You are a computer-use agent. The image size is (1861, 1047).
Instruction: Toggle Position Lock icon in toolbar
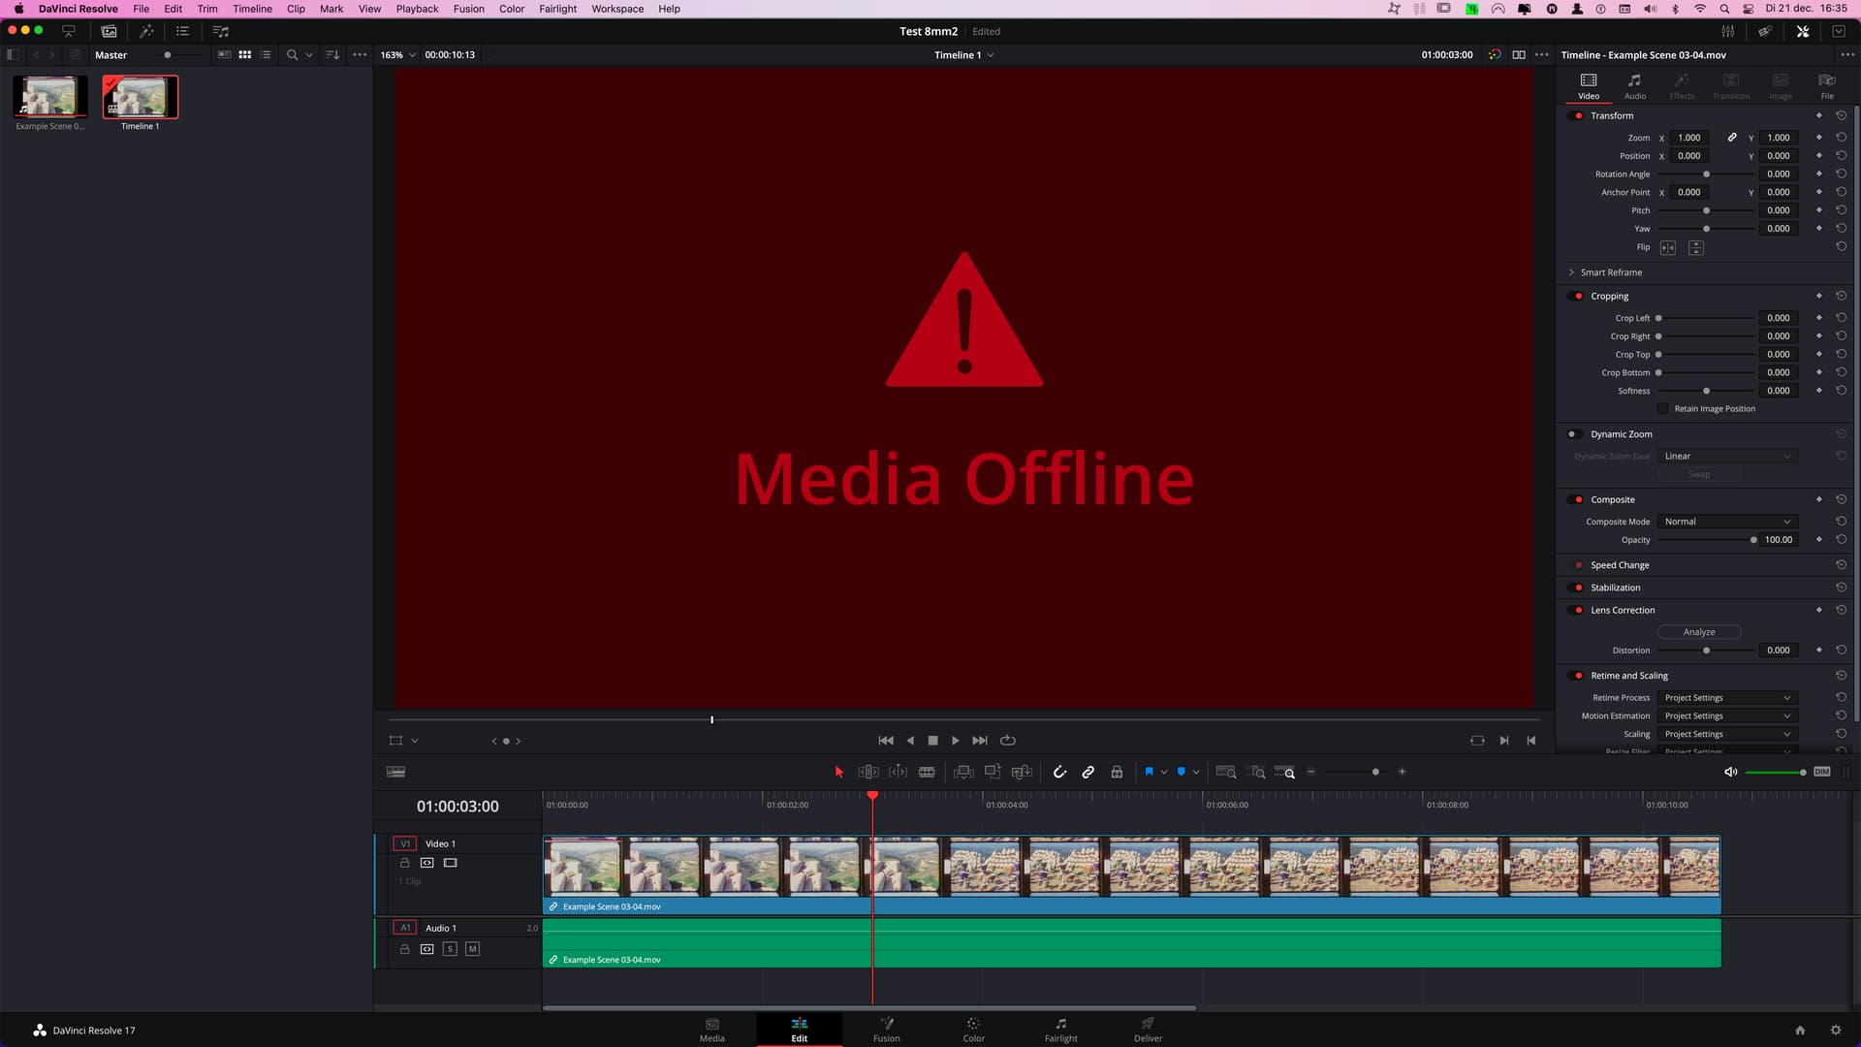(x=1117, y=773)
